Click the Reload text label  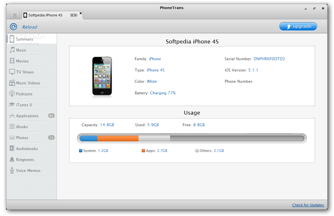tap(30, 27)
